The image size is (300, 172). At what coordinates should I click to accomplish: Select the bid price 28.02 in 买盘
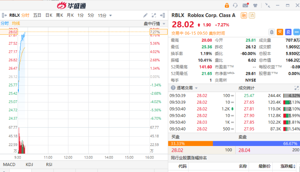pyautogui.click(x=177, y=150)
